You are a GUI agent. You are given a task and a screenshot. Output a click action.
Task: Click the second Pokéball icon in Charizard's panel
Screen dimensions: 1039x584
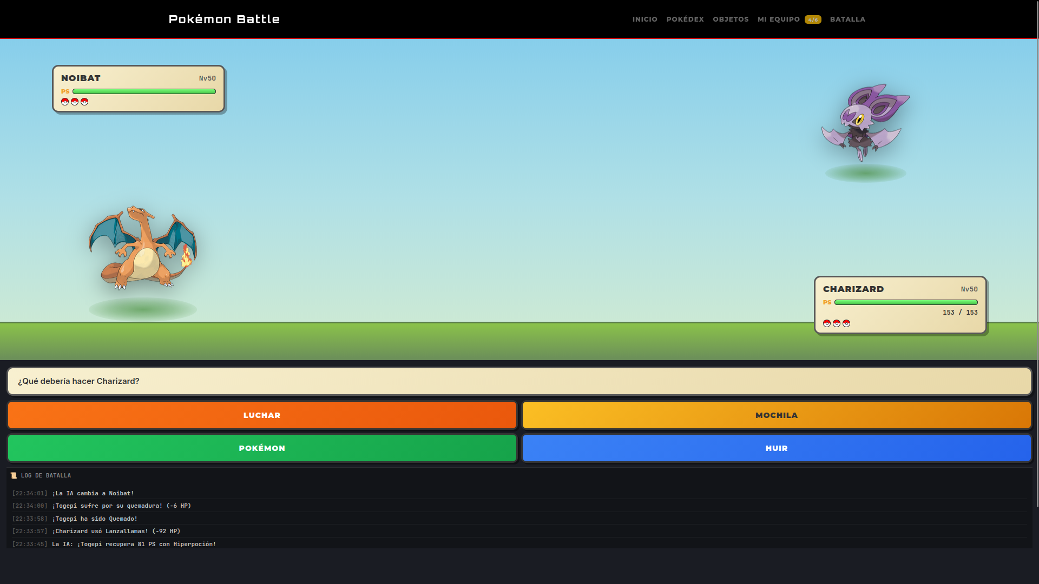(837, 323)
